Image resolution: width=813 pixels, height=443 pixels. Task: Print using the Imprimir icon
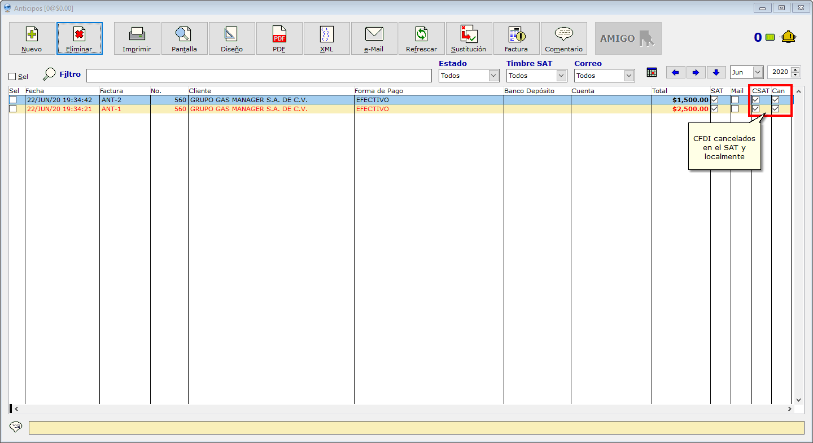tap(137, 34)
